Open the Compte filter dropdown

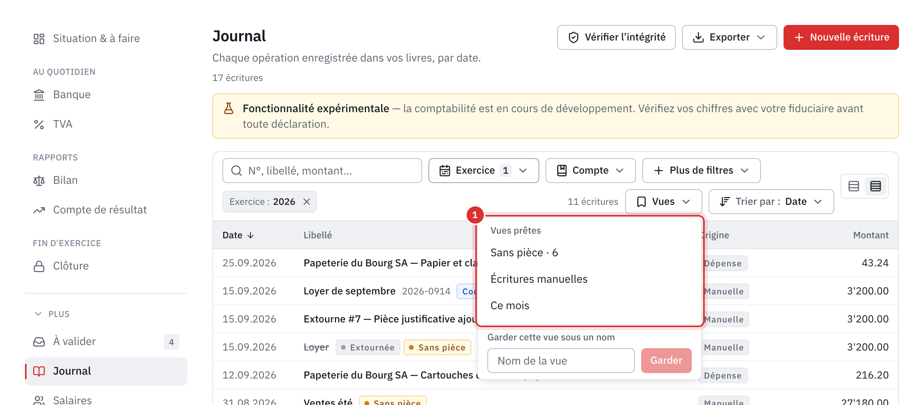click(x=590, y=171)
